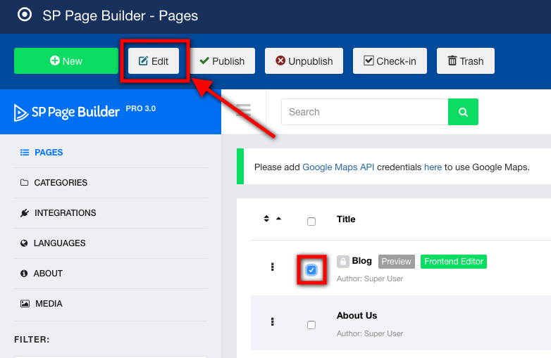Click the Unpublish button
This screenshot has height=358, width=551.
pyautogui.click(x=304, y=61)
